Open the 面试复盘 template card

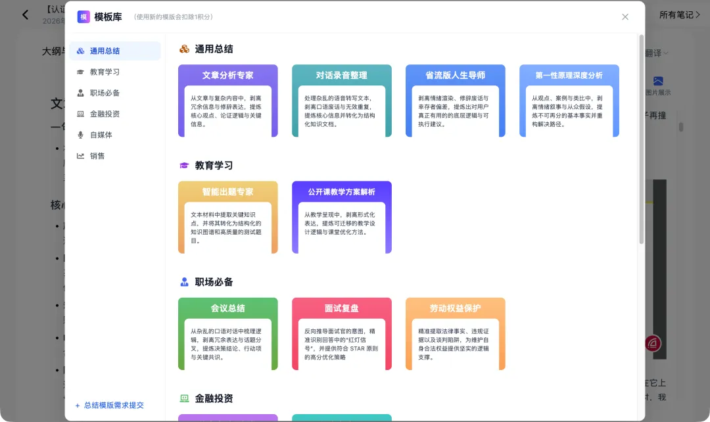coord(341,333)
